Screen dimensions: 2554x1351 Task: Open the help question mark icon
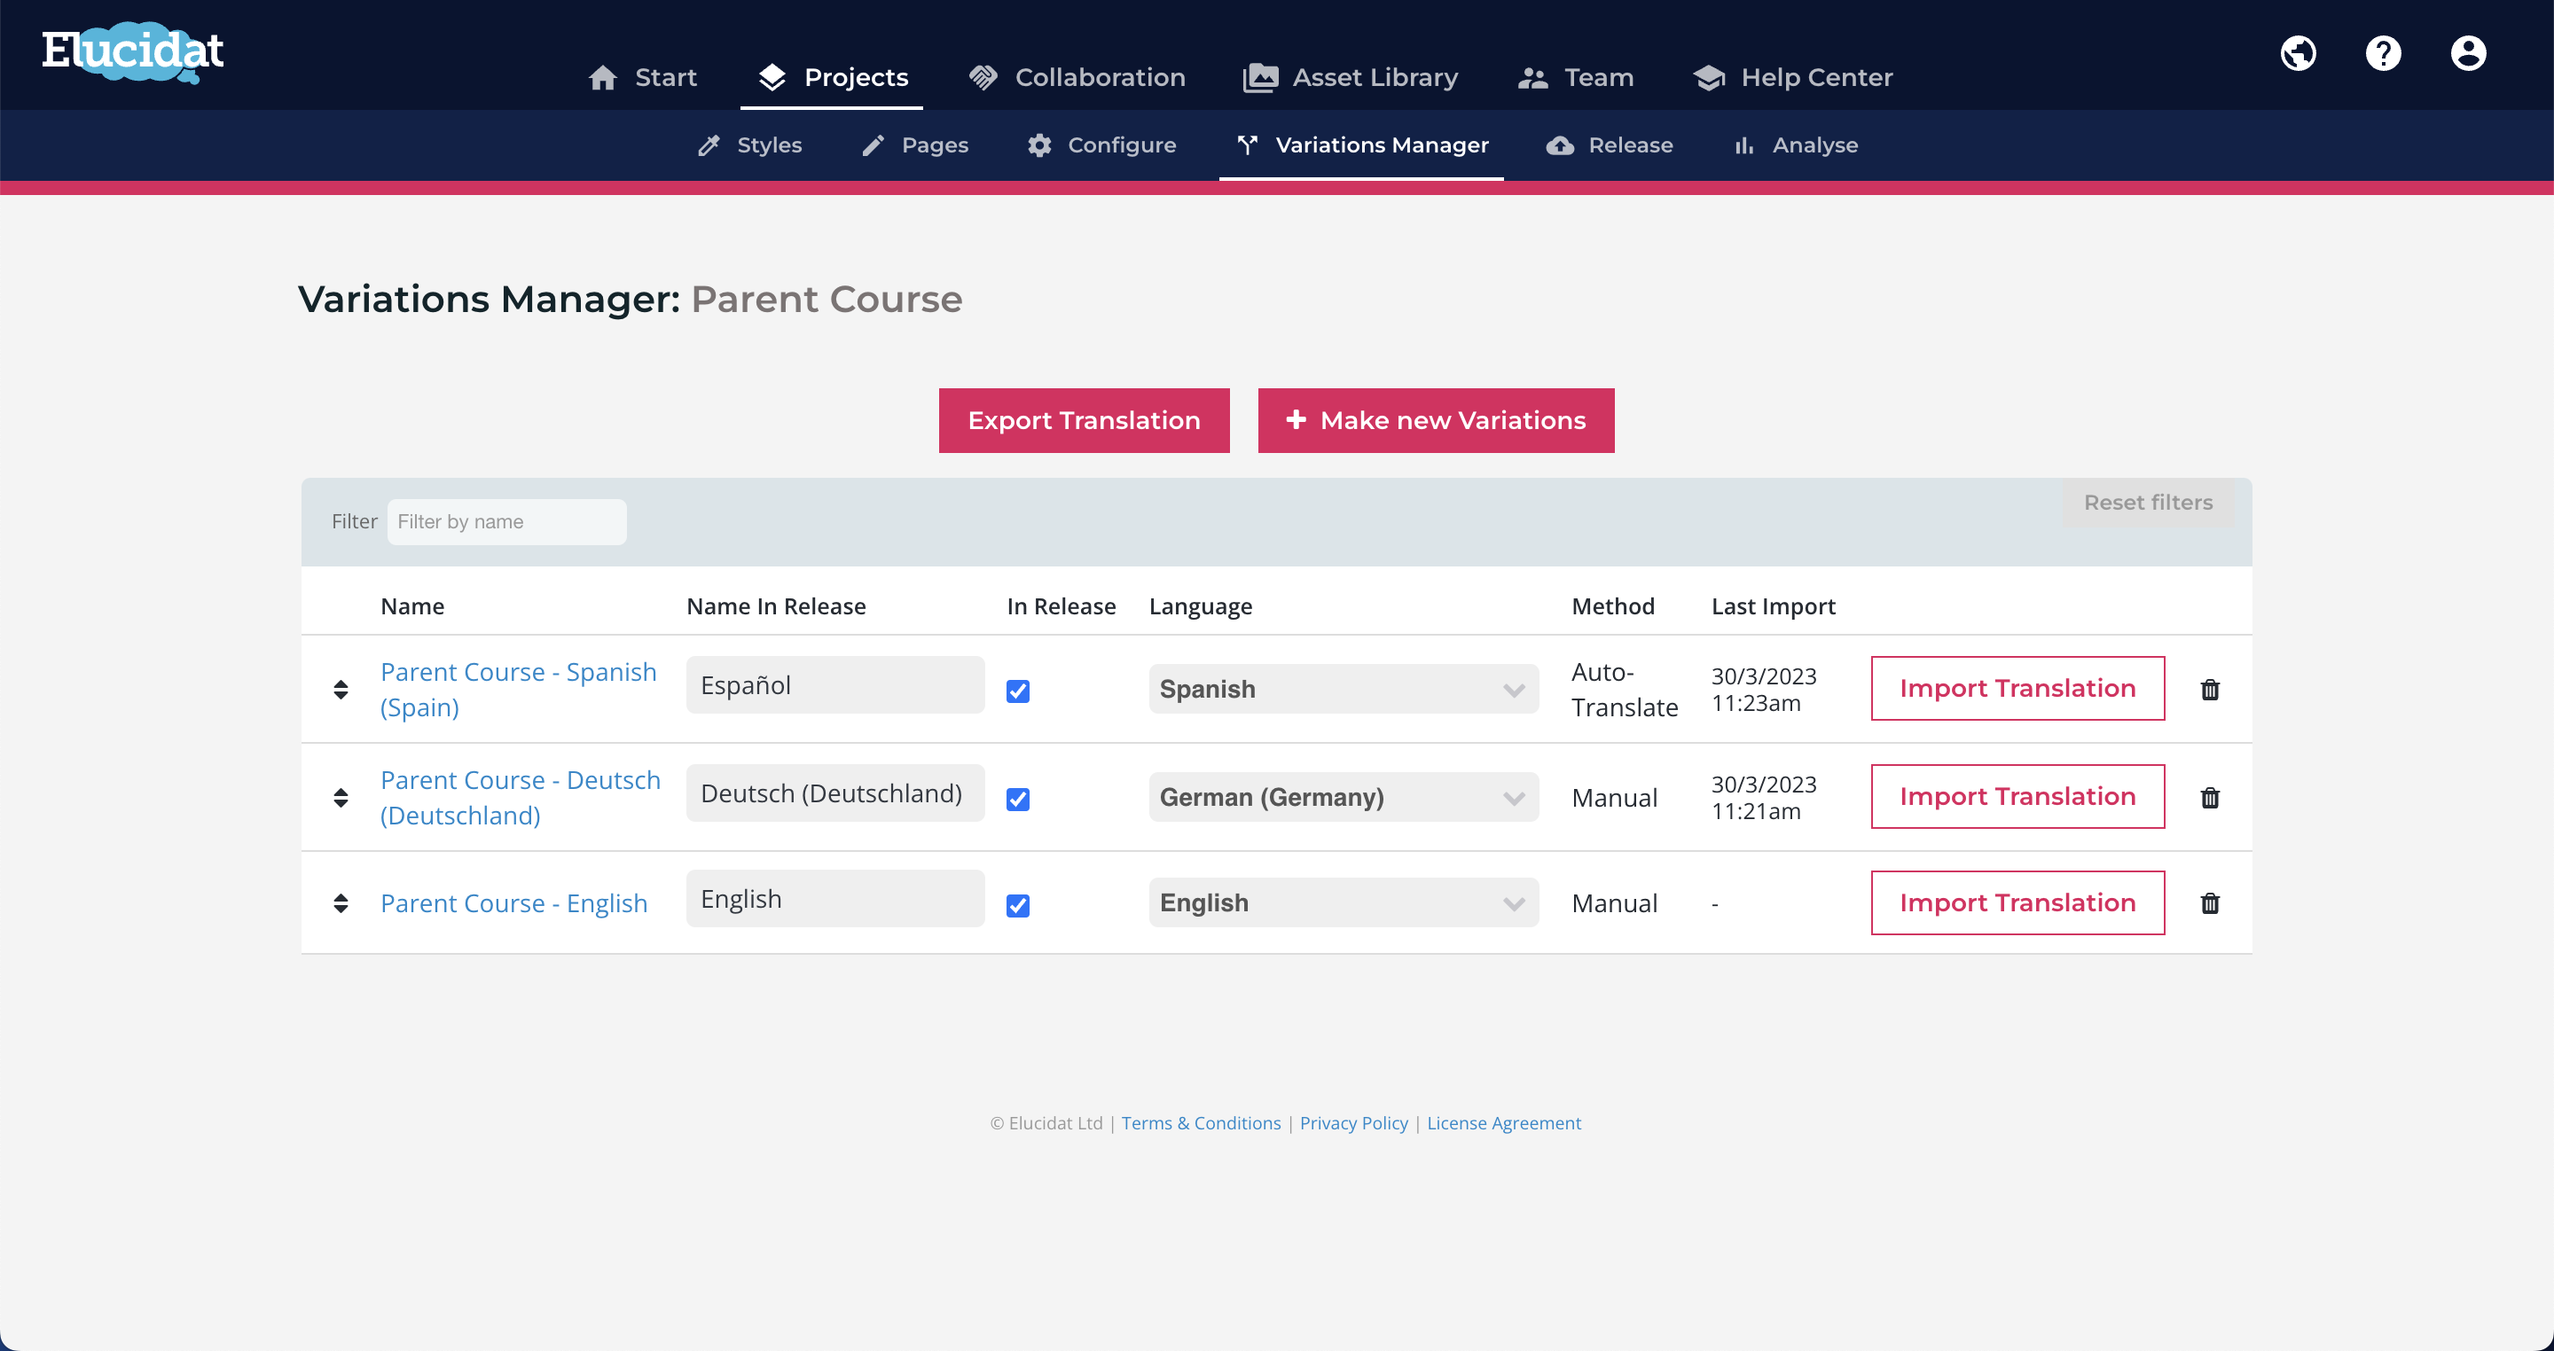2384,53
